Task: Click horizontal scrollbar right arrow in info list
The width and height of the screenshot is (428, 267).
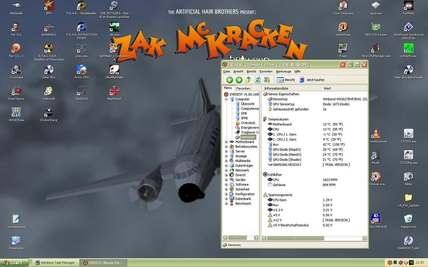Action: (x=365, y=238)
